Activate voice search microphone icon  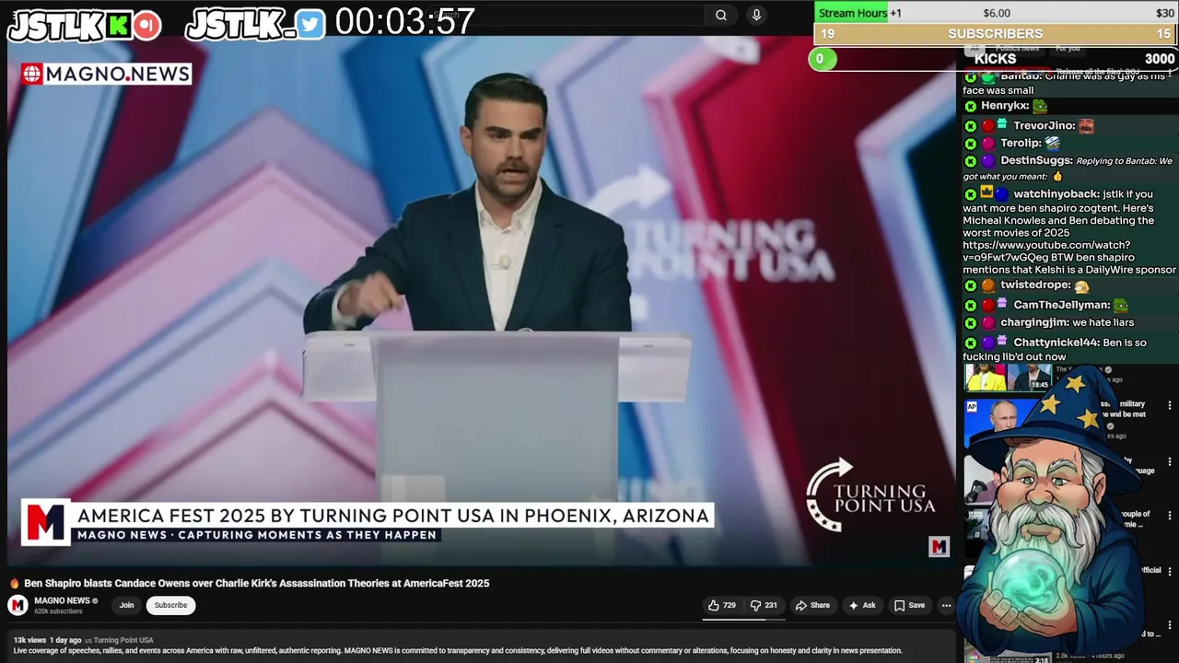756,15
